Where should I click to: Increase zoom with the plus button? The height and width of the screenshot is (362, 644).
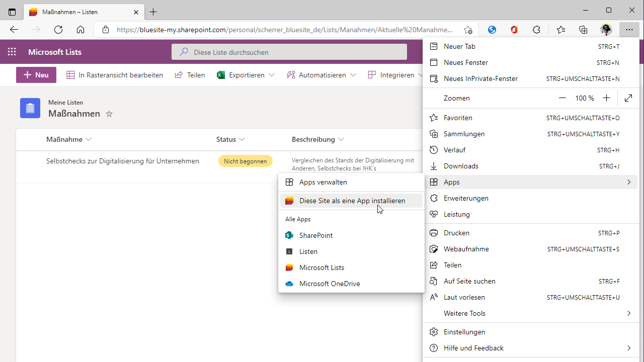click(607, 98)
